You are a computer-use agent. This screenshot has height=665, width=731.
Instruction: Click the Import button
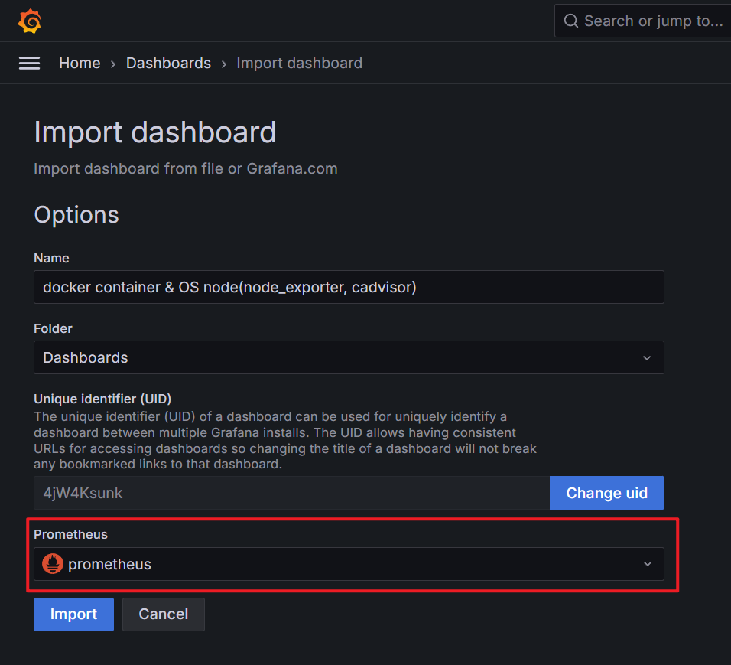(x=73, y=614)
